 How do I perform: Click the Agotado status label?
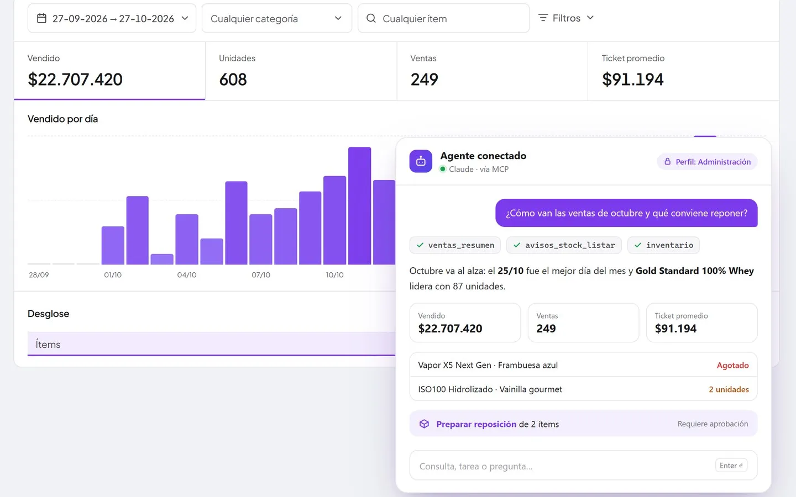tap(732, 365)
